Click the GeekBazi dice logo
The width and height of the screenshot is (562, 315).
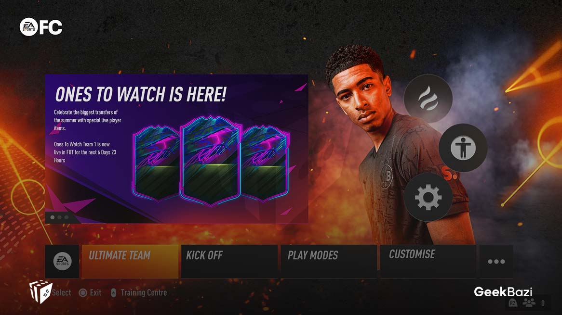pos(41,291)
